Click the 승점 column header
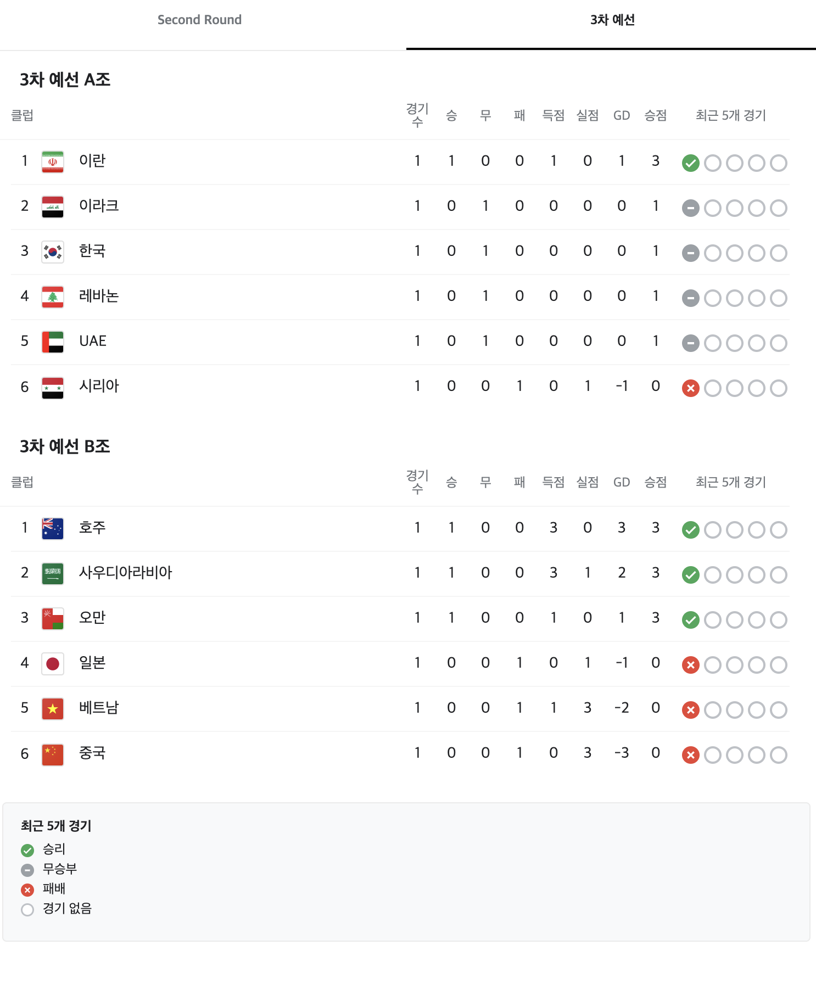 (656, 115)
